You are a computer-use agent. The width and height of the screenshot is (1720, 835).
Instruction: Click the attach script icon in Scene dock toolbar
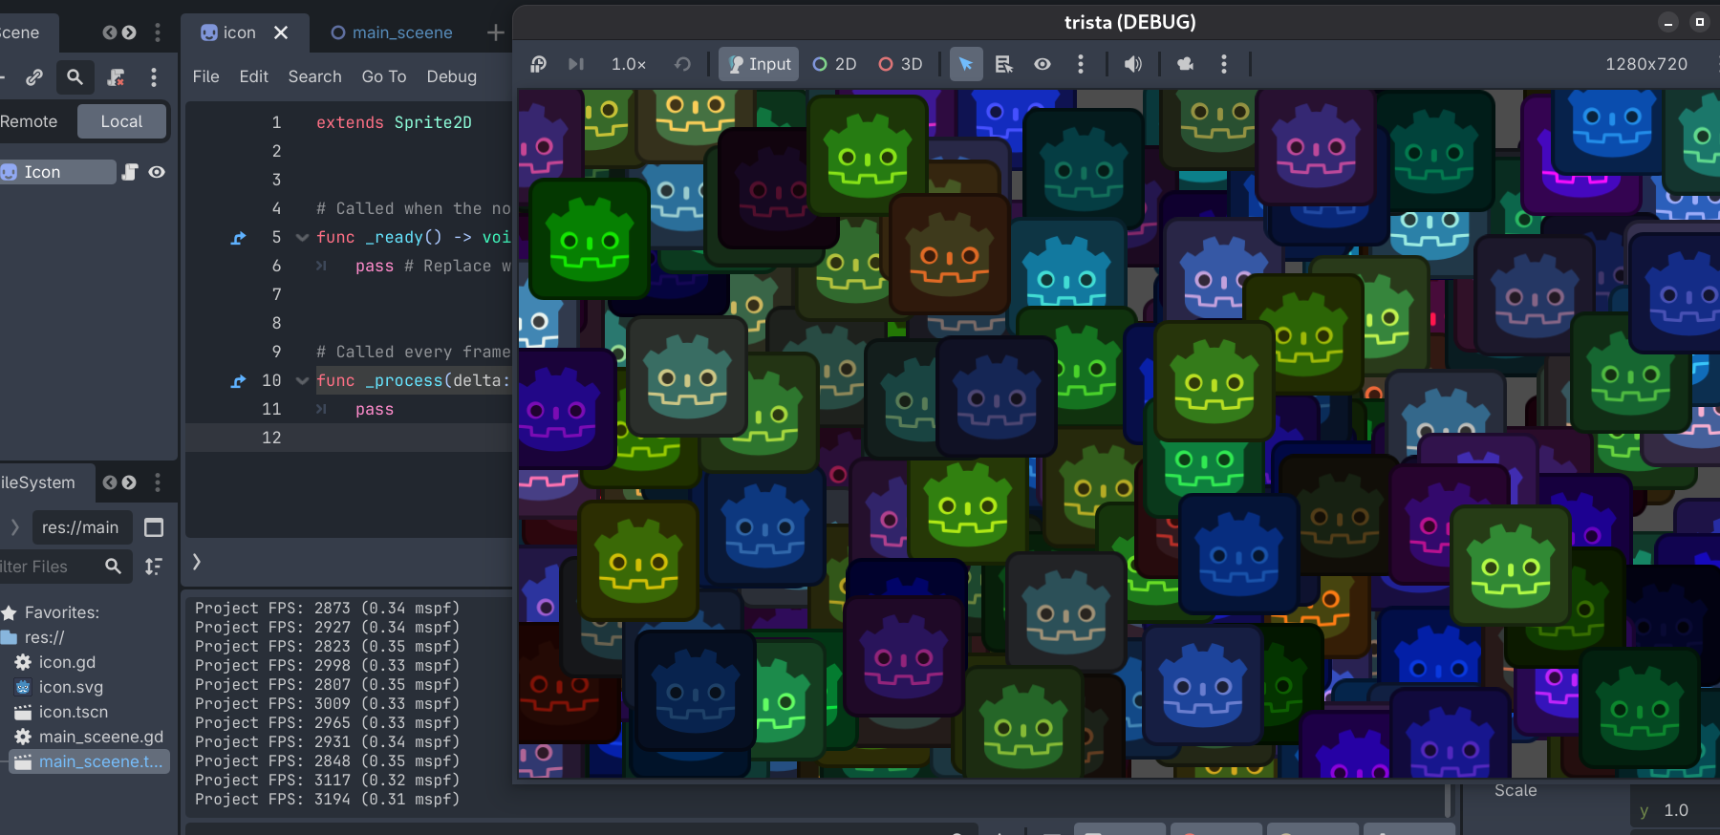(x=116, y=77)
